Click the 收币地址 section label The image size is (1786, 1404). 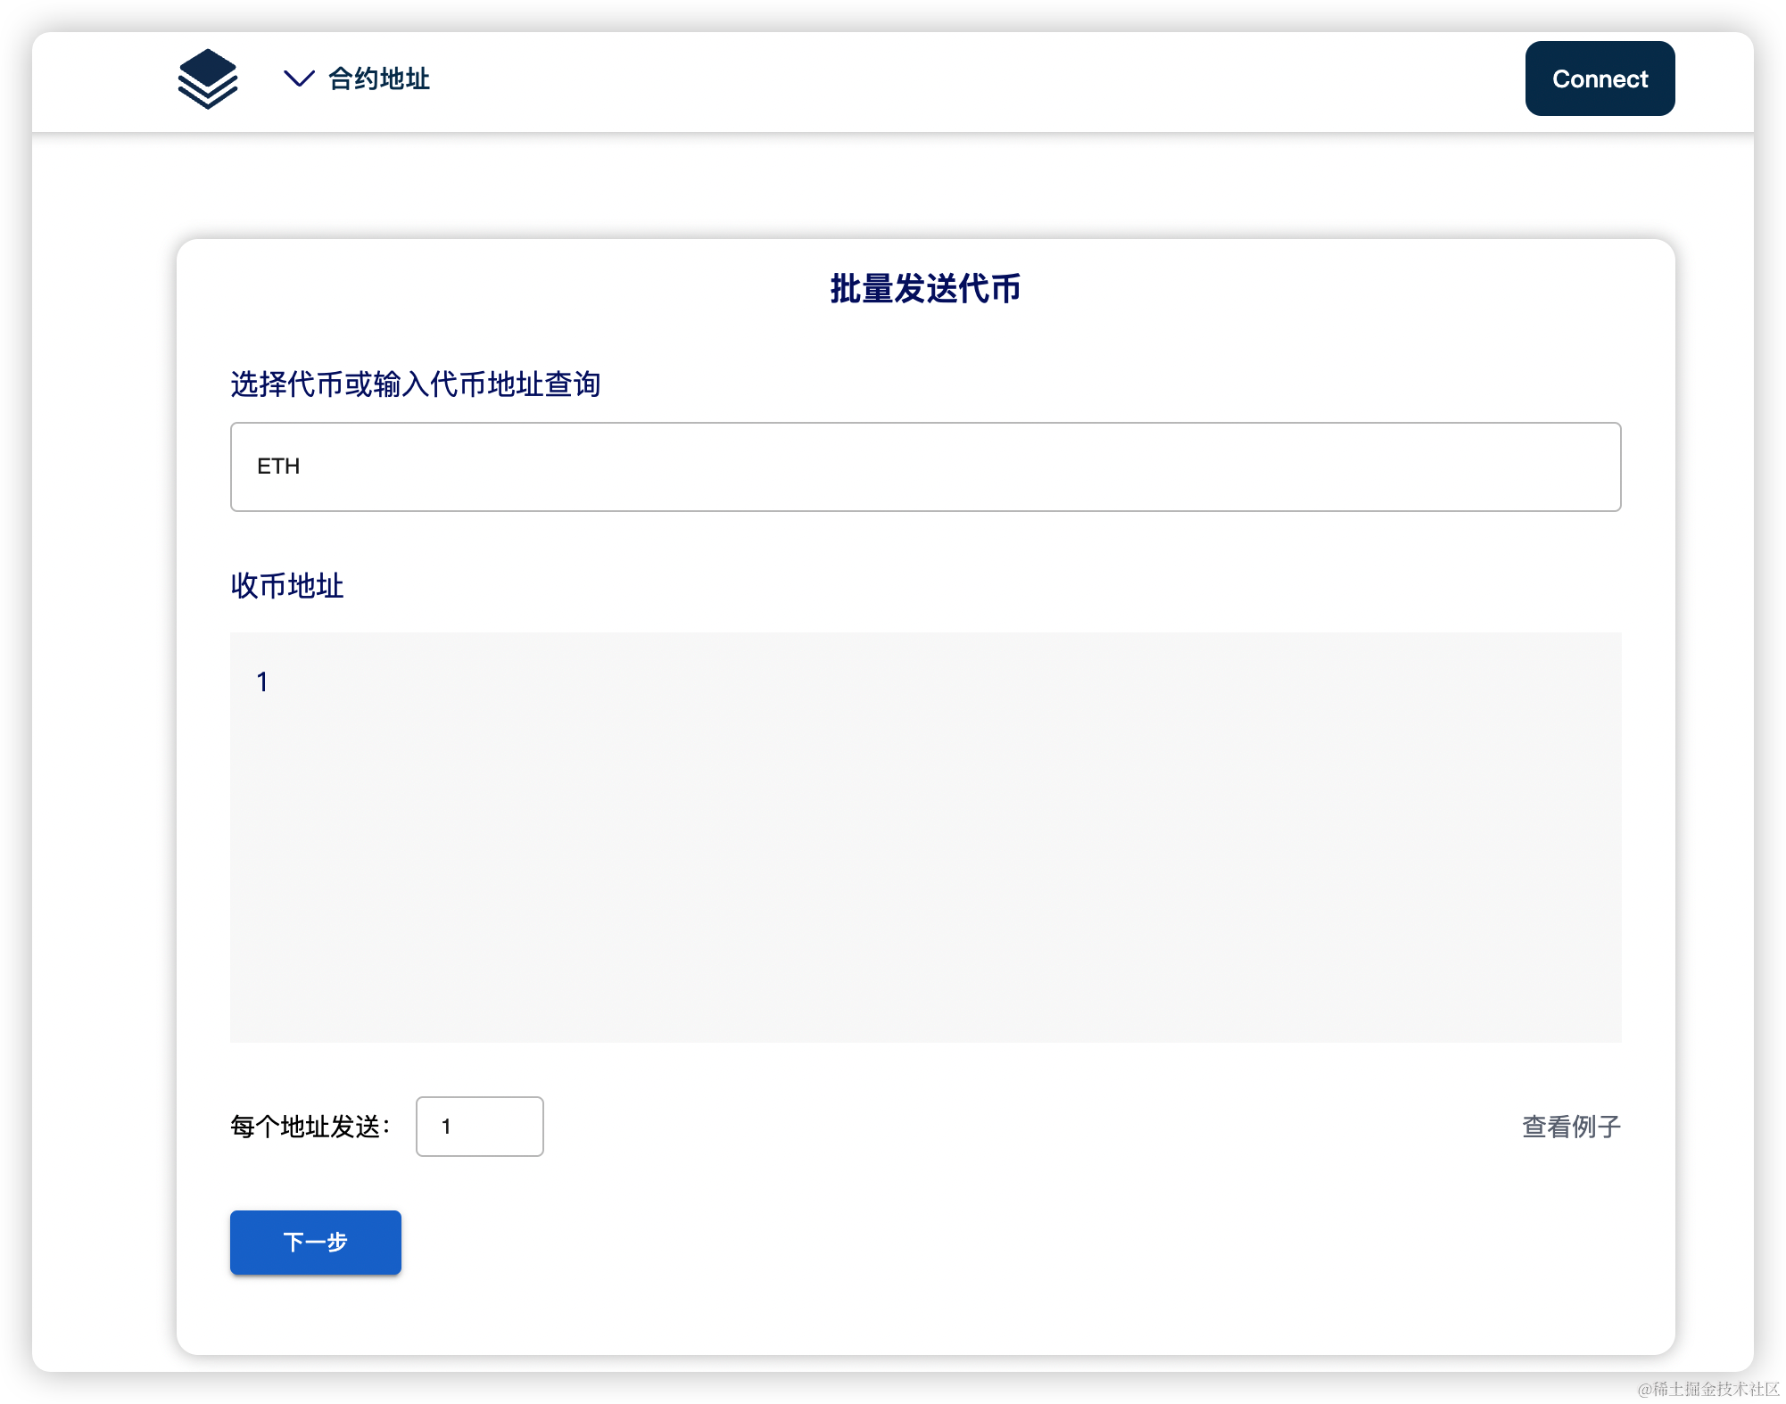coord(286,586)
